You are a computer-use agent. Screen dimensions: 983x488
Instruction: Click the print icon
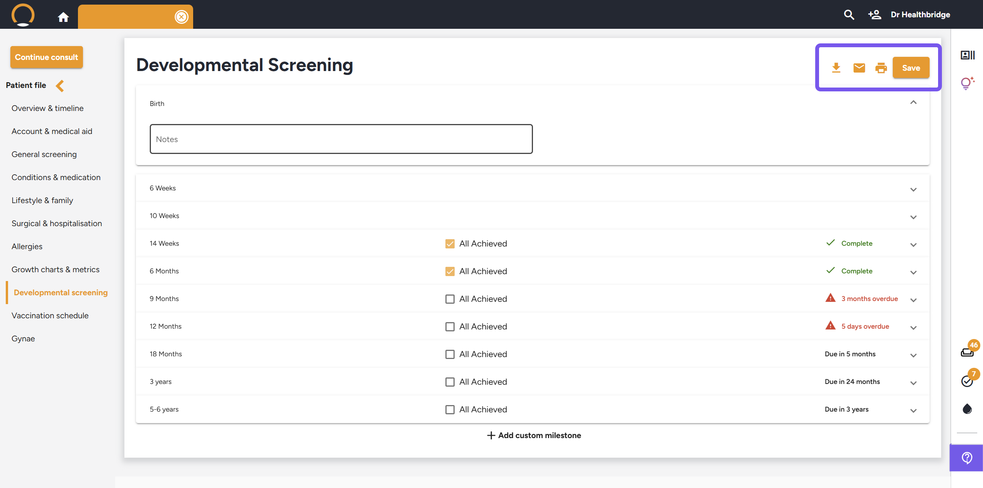point(881,68)
